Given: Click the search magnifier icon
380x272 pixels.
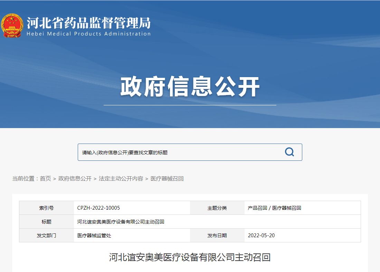Looking at the screenshot, I should pyautogui.click(x=289, y=152).
